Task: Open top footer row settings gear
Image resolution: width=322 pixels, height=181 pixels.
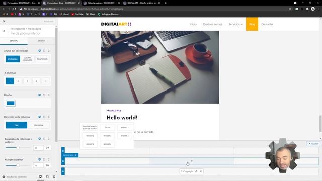Action: [63, 151]
